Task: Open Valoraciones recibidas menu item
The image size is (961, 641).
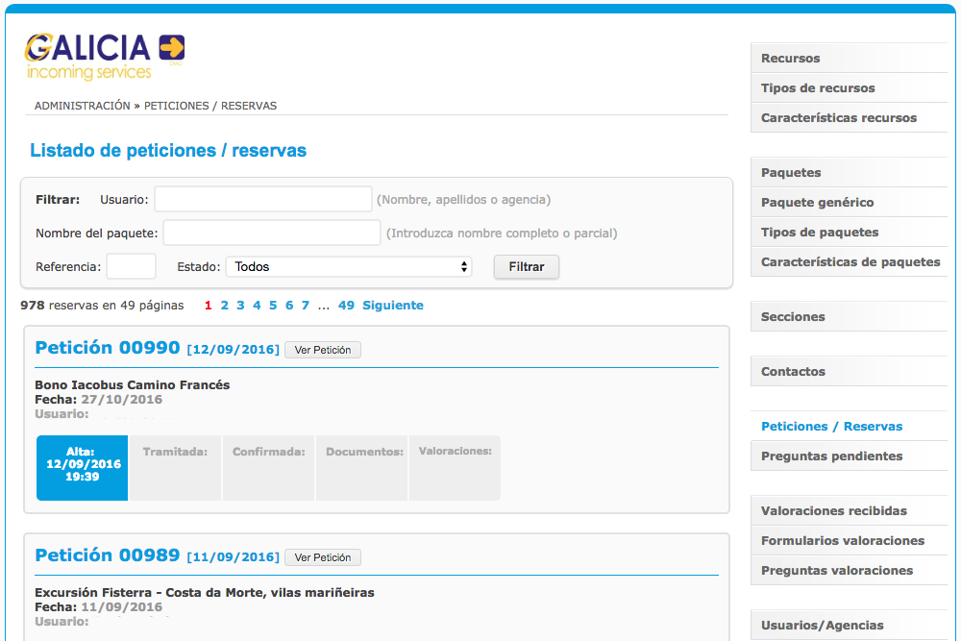Action: pos(849,510)
